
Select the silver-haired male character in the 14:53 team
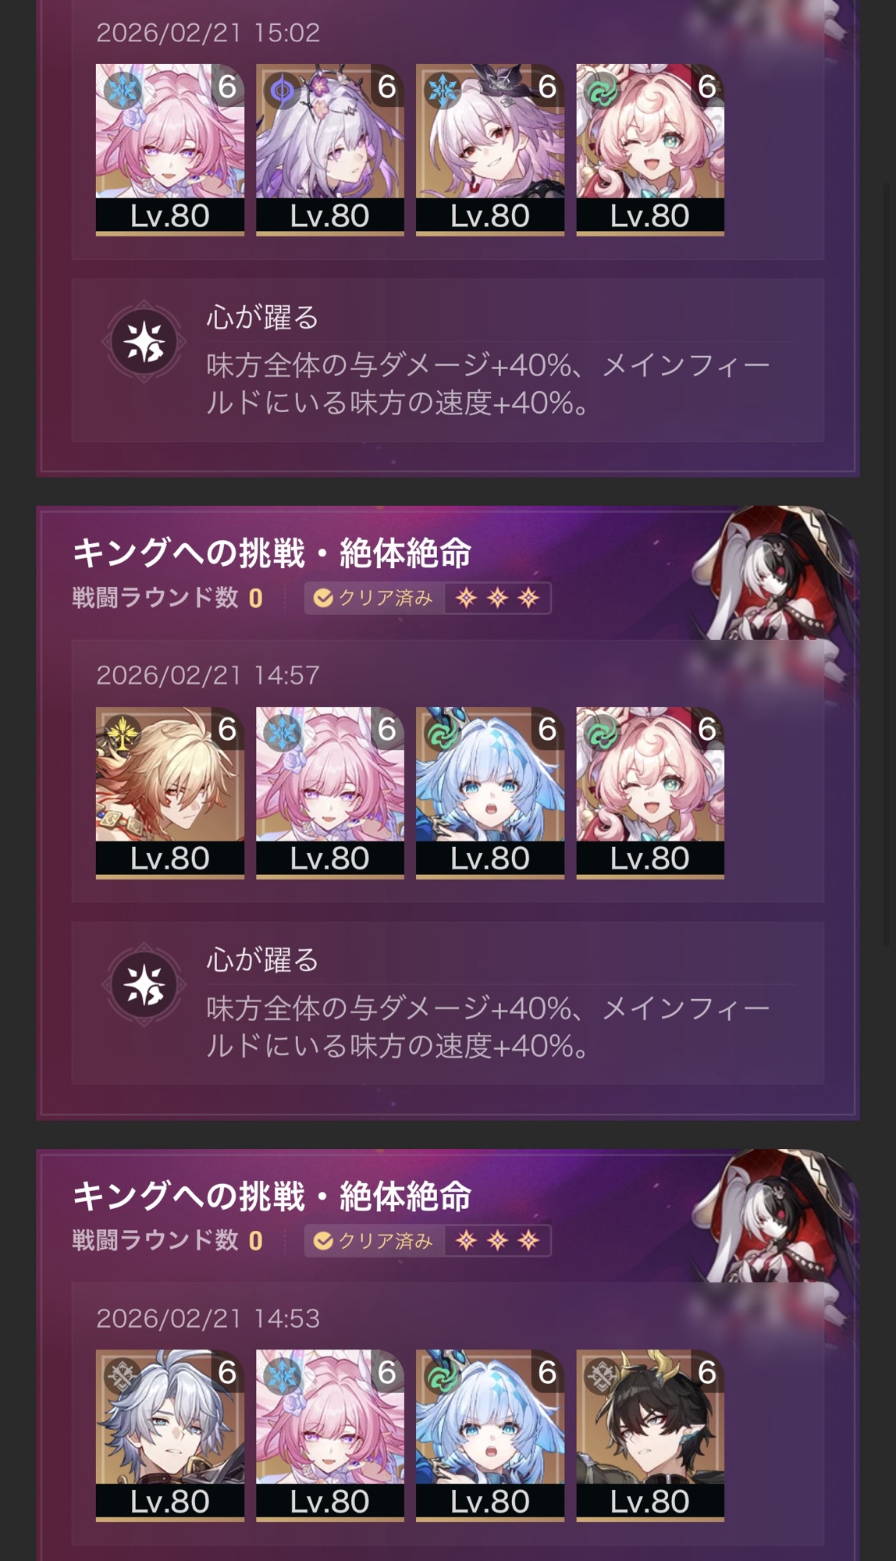(x=170, y=1435)
